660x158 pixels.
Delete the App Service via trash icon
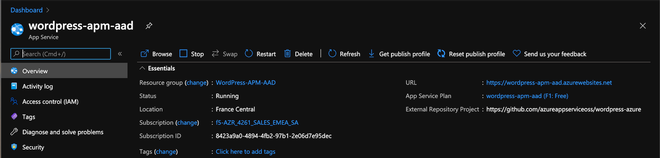(287, 54)
